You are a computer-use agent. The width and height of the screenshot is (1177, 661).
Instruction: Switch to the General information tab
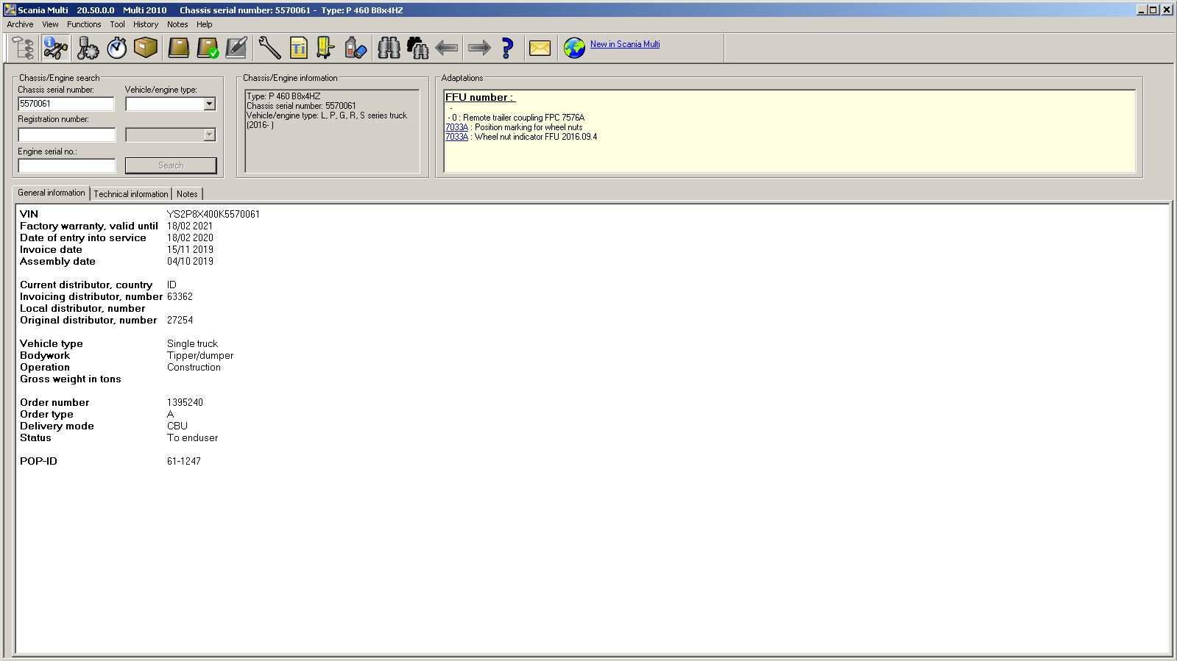[51, 193]
